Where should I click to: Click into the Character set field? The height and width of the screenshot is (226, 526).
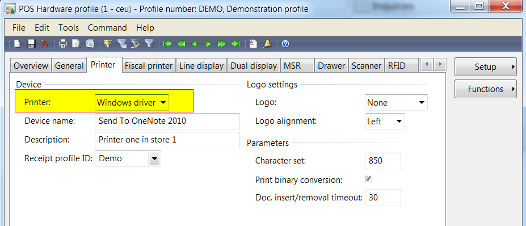383,161
